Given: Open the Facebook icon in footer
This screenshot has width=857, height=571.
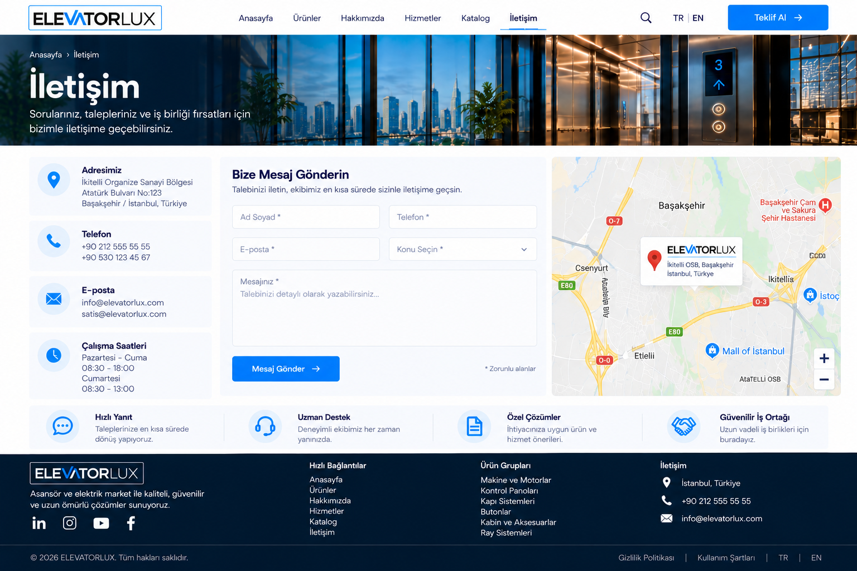Looking at the screenshot, I should coord(131,523).
